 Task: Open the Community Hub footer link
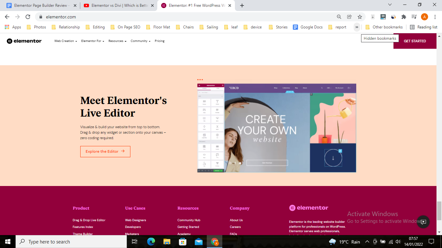tap(189, 220)
